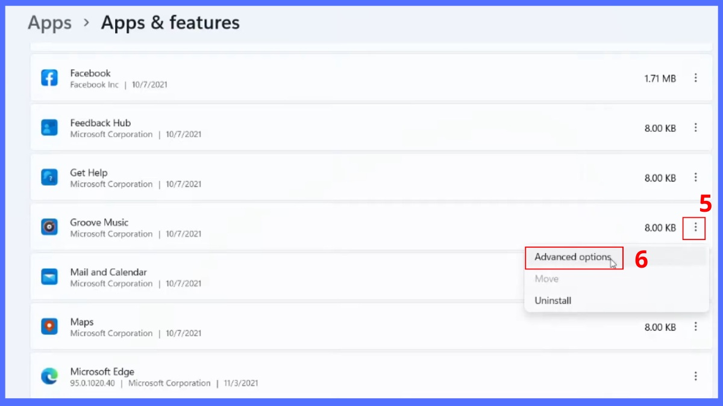This screenshot has width=723, height=406.
Task: Open the three-dot menu for Groove Music
Action: coord(696,227)
